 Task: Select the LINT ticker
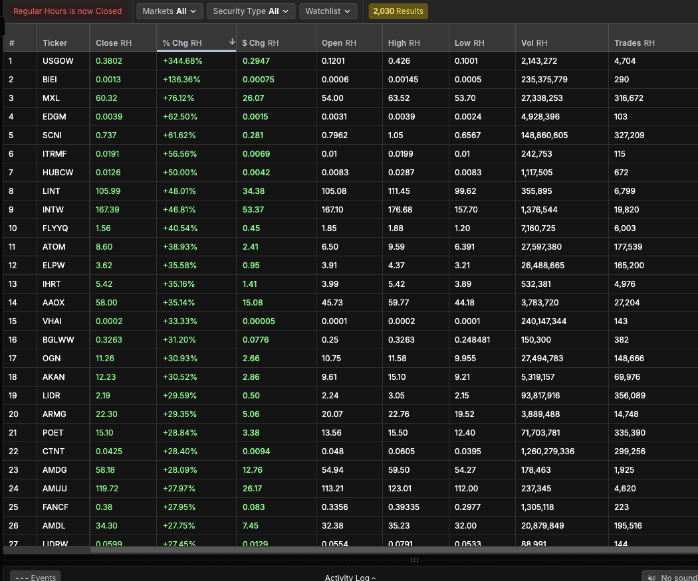tap(51, 191)
